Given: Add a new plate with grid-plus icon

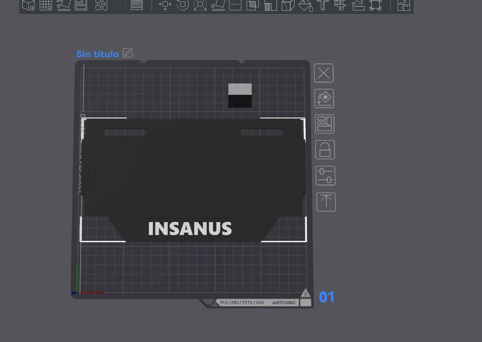Looking at the screenshot, I should pyautogui.click(x=46, y=5).
